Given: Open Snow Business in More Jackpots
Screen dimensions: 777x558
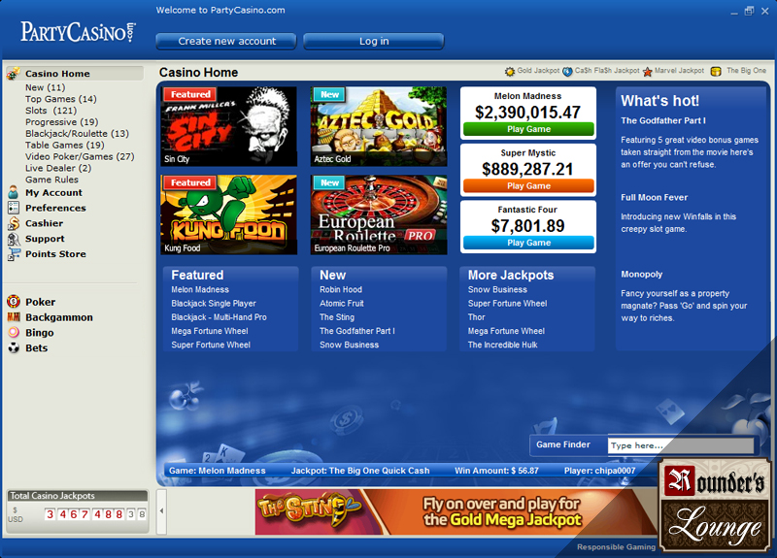Looking at the screenshot, I should click(x=497, y=289).
